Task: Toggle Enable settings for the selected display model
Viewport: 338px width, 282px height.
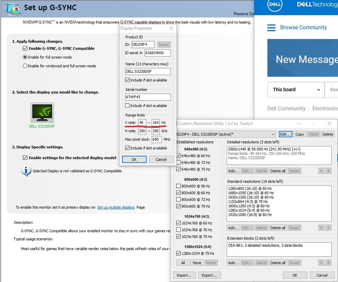Action: 25,158
